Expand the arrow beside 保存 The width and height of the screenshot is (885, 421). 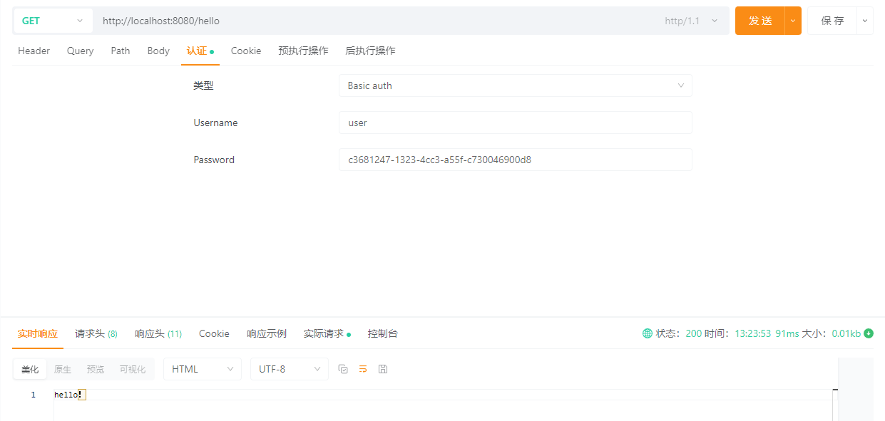click(865, 21)
